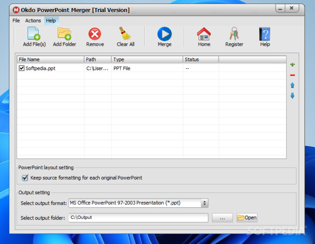Click the Path column header
Image resolution: width=315 pixels, height=244 pixels.
tap(98, 59)
